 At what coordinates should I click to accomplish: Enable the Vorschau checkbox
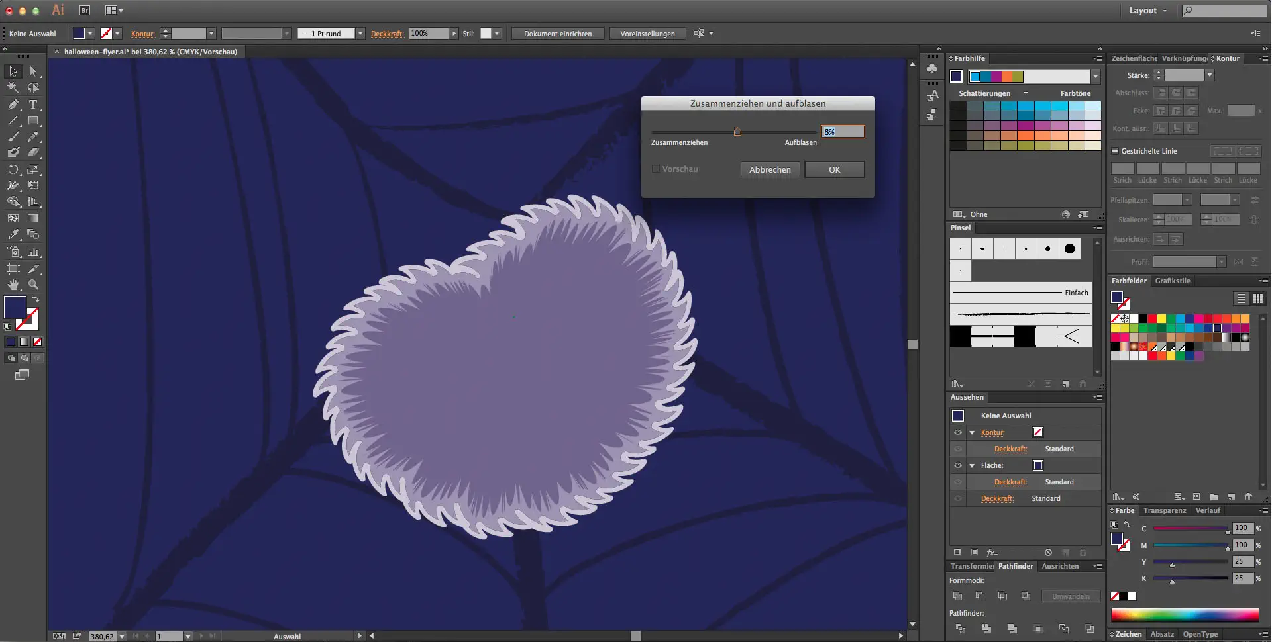(x=656, y=169)
